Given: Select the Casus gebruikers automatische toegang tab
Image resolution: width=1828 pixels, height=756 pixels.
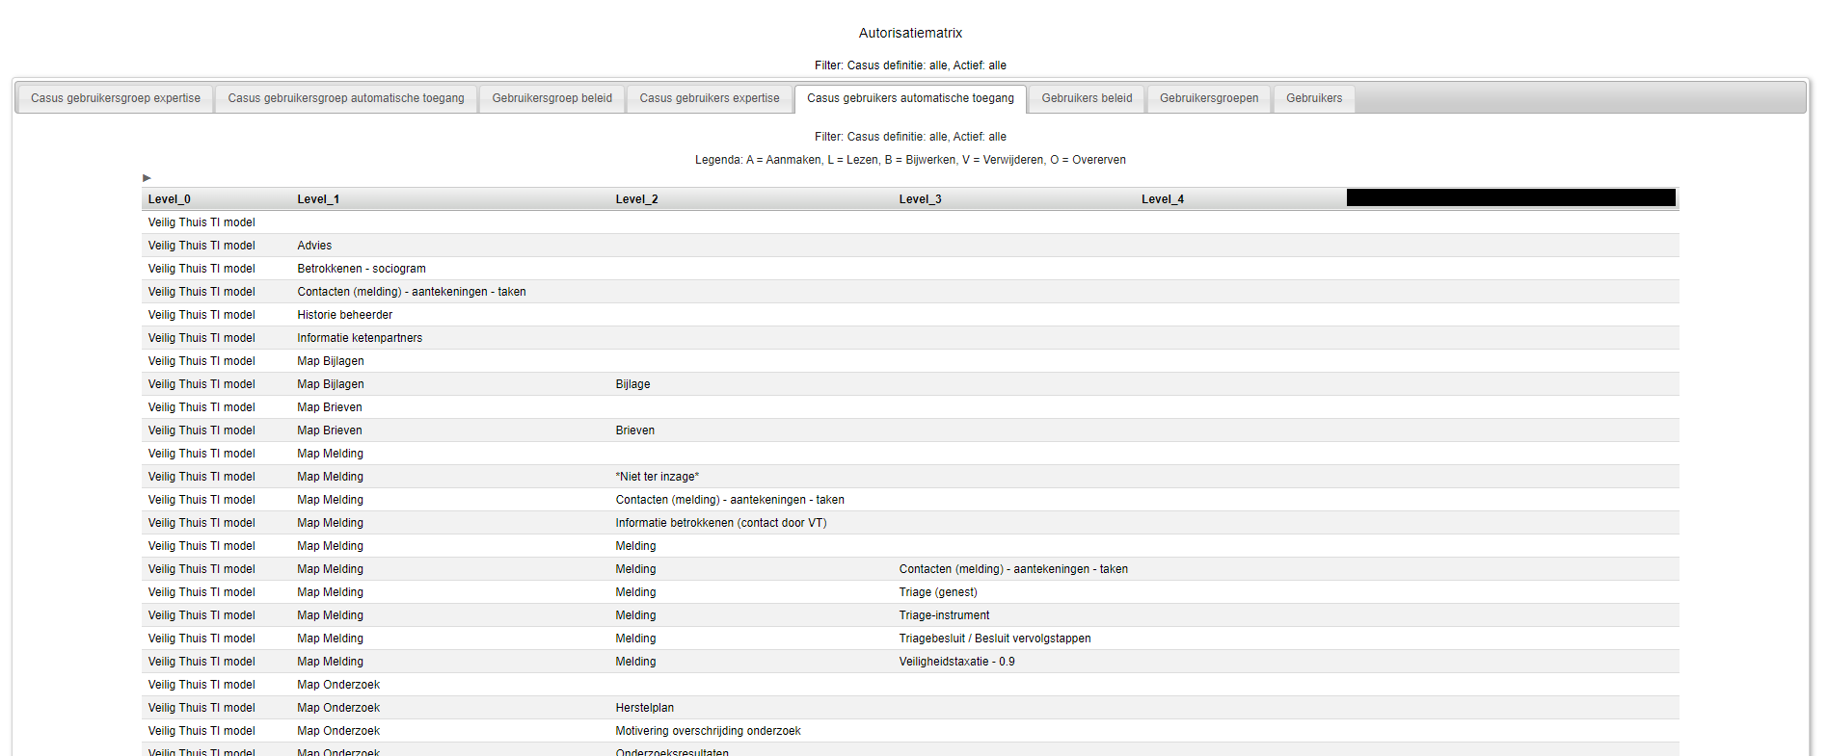Looking at the screenshot, I should (x=910, y=98).
